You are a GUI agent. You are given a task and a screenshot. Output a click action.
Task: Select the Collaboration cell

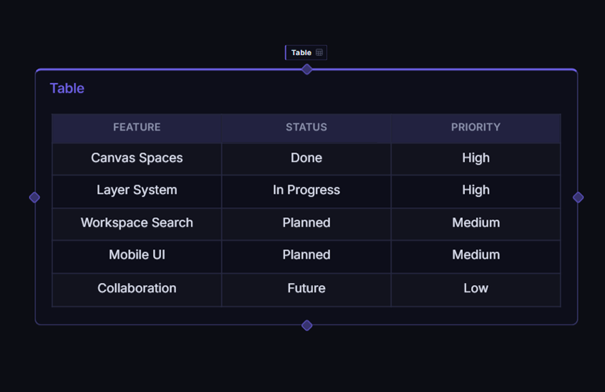coord(137,288)
